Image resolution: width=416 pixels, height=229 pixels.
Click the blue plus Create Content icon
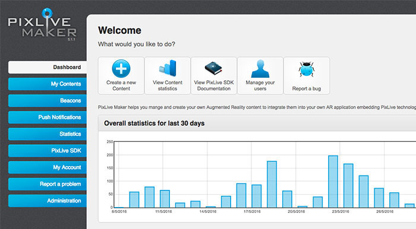pos(121,68)
